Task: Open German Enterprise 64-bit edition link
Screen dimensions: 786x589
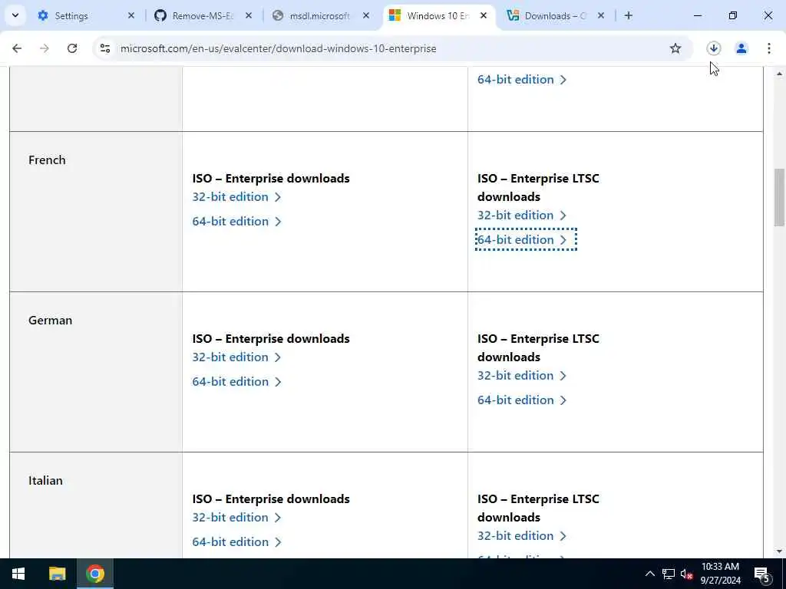Action: pyautogui.click(x=236, y=382)
